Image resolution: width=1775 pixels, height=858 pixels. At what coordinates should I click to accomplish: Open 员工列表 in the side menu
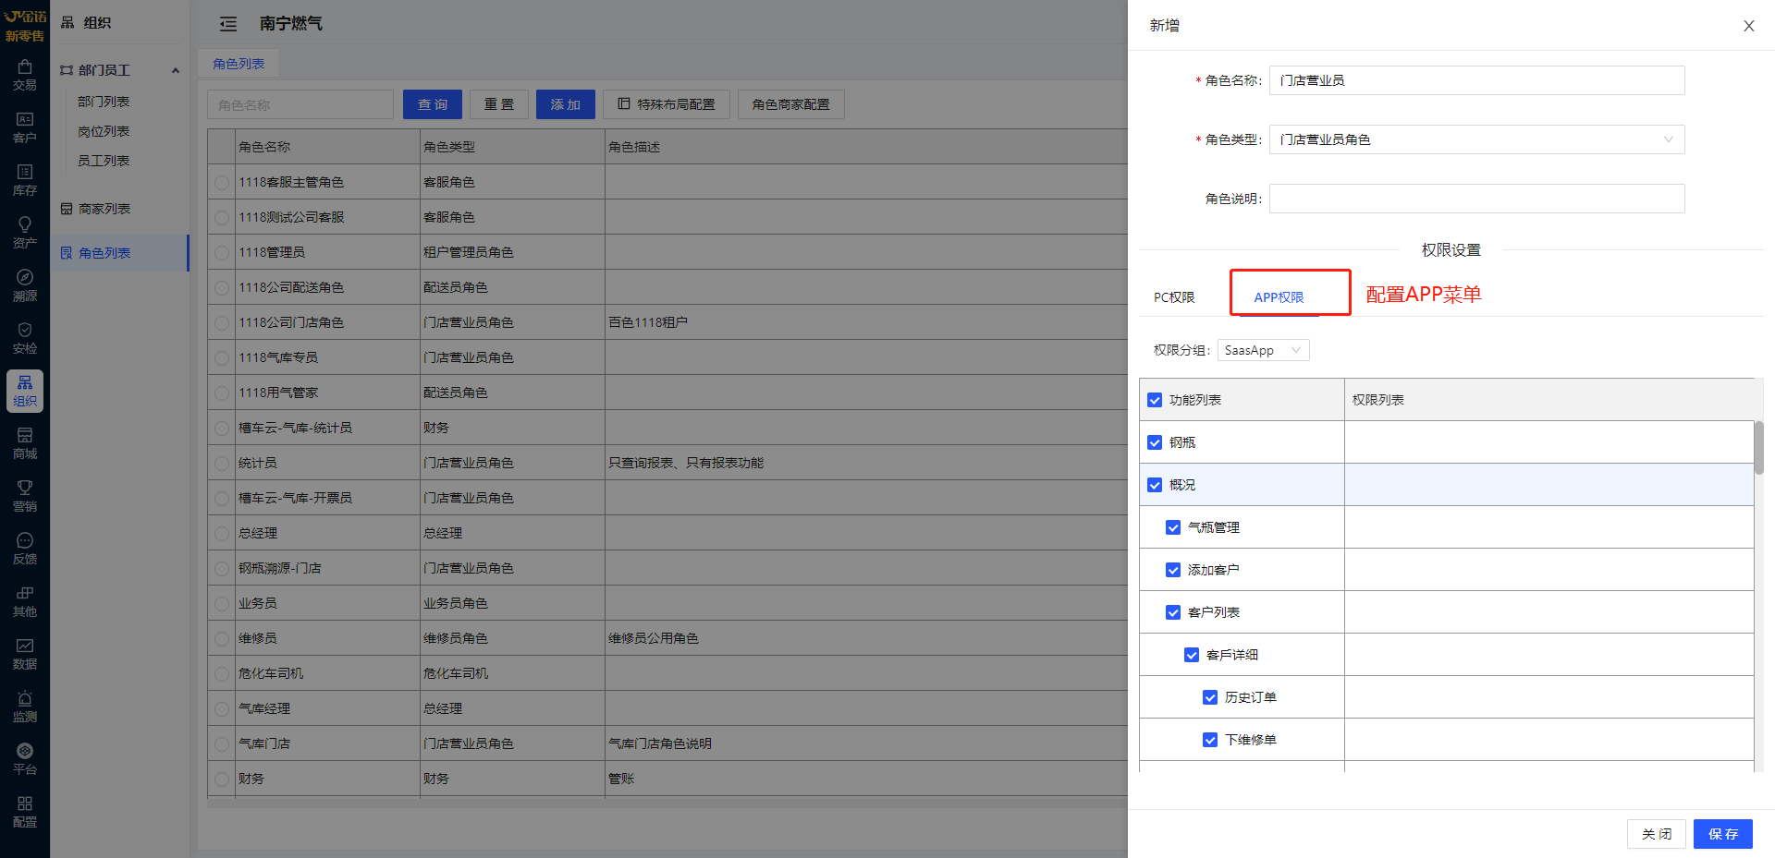(104, 161)
